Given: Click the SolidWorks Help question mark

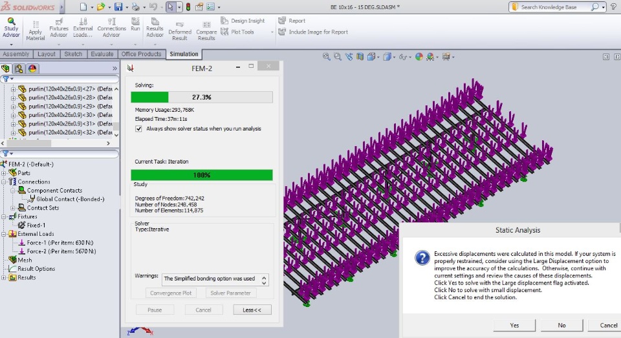Looking at the screenshot, I should 613,6.
